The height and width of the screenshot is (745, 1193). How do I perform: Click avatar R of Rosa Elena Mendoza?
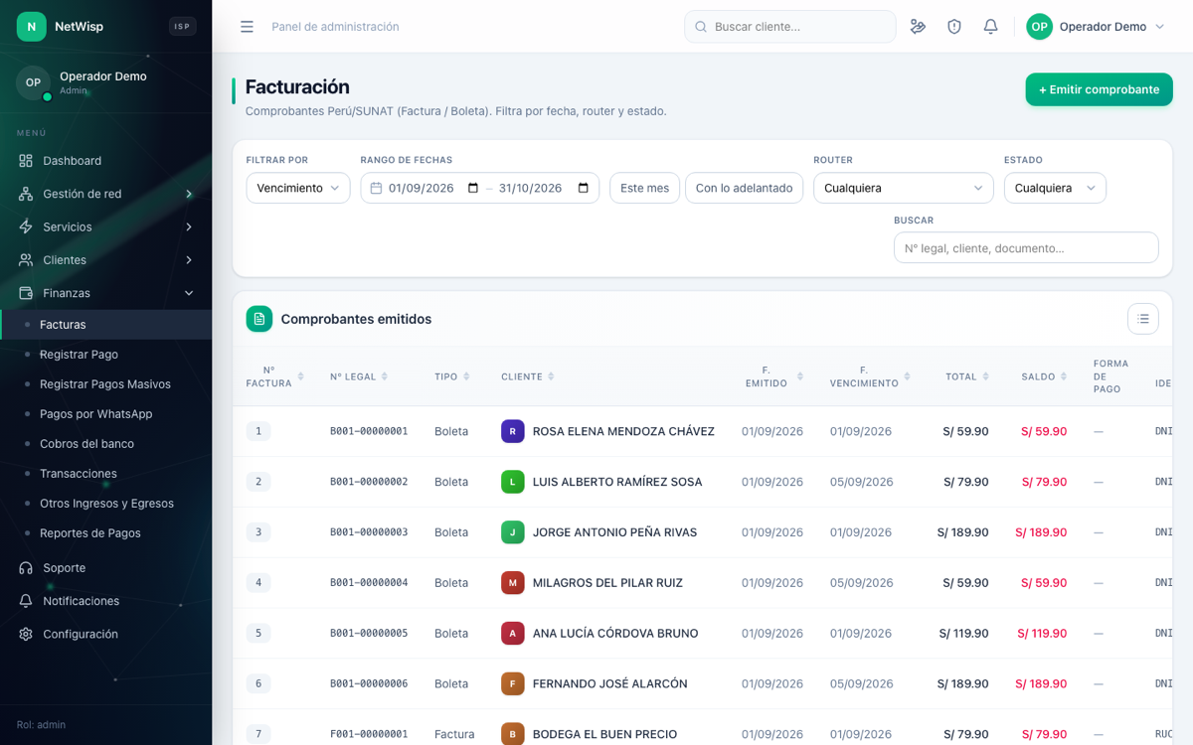click(x=513, y=431)
